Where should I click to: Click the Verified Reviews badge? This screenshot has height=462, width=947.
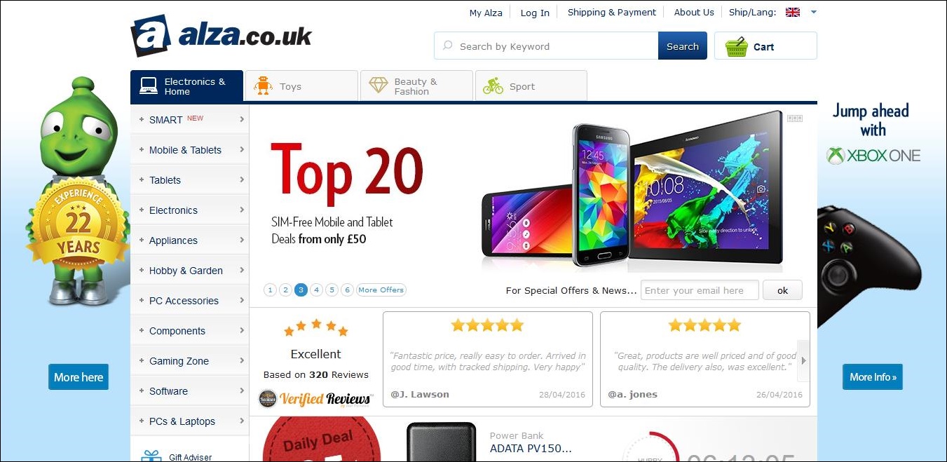[315, 398]
